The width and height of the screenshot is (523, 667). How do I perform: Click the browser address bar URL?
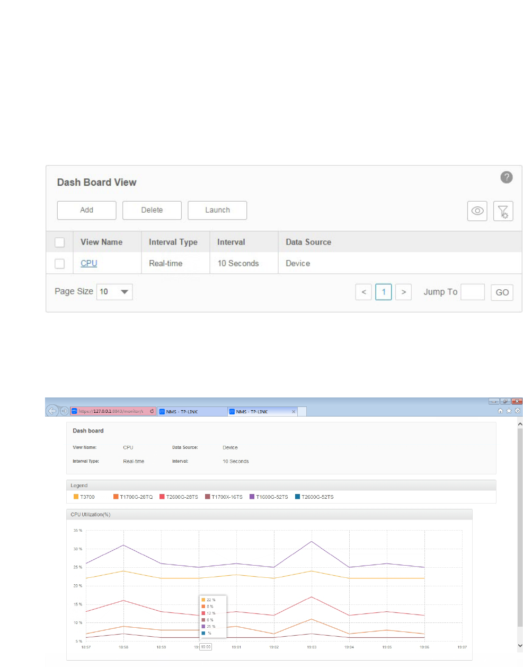110,411
